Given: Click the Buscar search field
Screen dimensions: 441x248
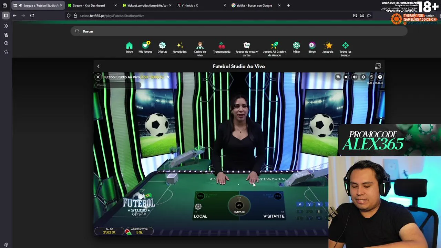Looking at the screenshot, I should [x=239, y=31].
